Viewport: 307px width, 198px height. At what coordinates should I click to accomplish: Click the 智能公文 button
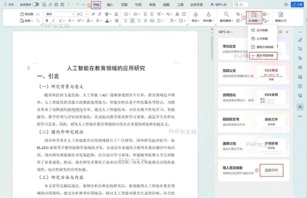coord(281,17)
